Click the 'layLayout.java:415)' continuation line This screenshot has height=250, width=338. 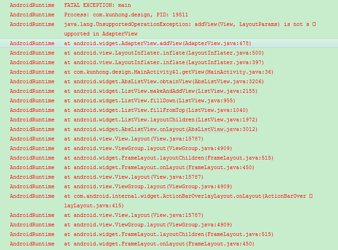click(x=94, y=205)
